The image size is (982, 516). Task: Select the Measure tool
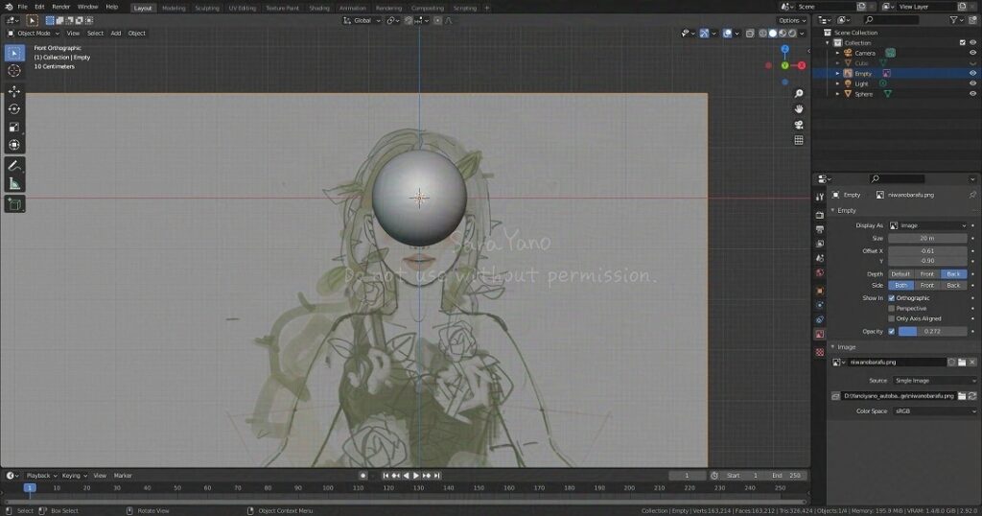pyautogui.click(x=14, y=184)
